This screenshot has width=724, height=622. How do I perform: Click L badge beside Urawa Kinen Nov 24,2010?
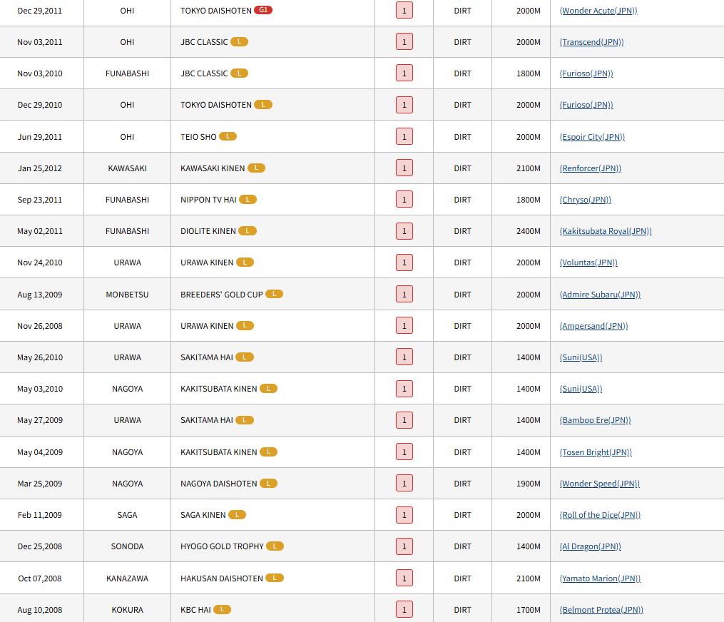(245, 262)
